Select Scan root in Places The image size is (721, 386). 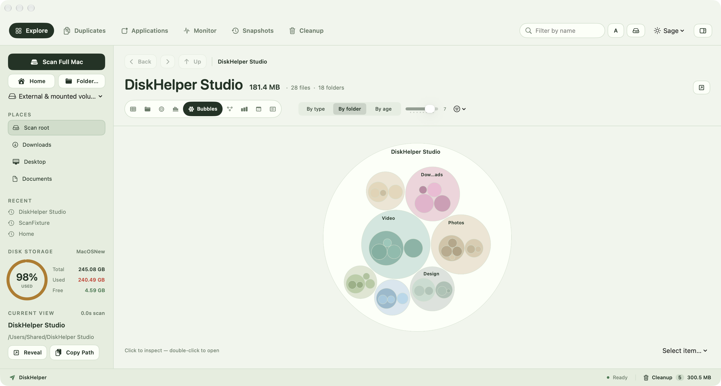click(x=57, y=128)
